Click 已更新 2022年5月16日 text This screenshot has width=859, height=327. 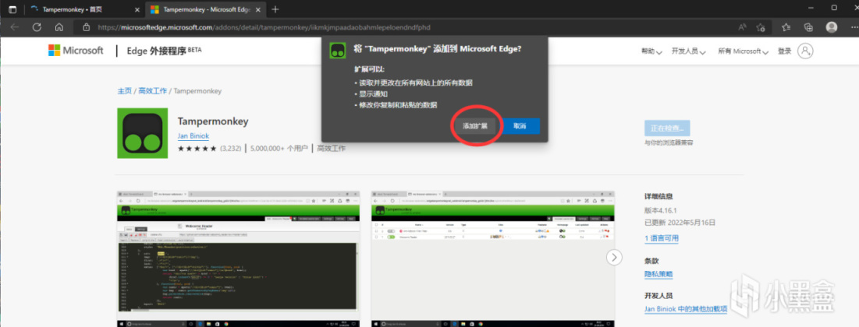pyautogui.click(x=680, y=223)
